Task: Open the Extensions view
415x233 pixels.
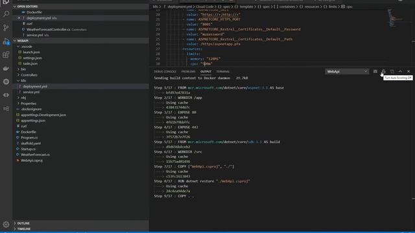Action: click(x=6, y=54)
